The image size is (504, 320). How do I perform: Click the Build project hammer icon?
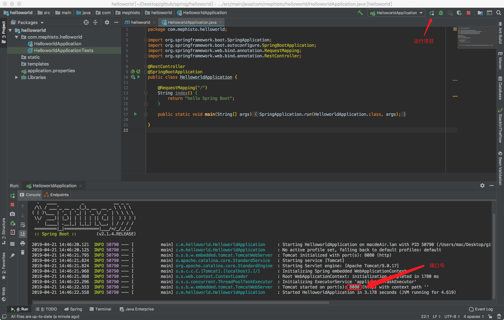[x=360, y=13]
